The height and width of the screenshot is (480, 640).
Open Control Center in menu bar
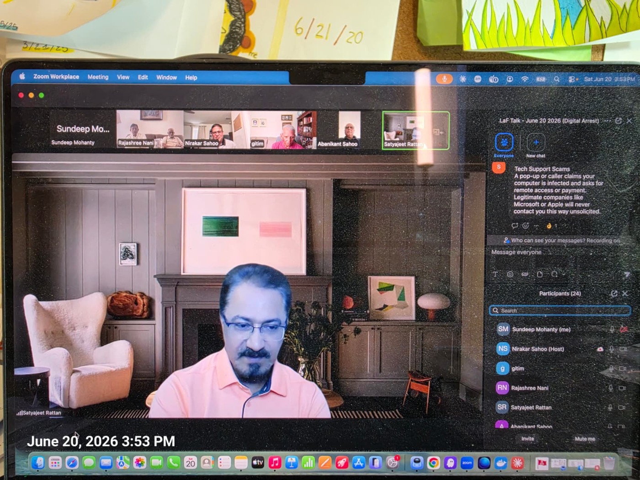[571, 79]
